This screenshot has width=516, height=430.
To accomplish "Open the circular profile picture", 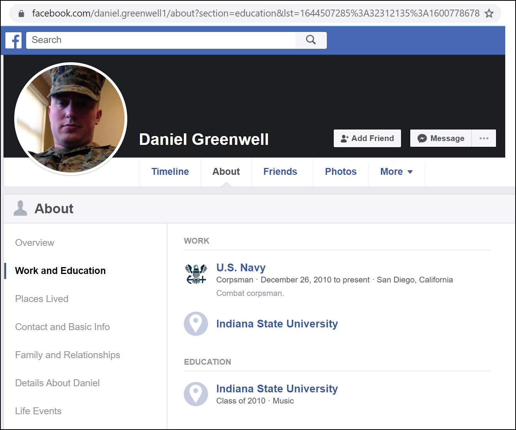I will click(71, 119).
